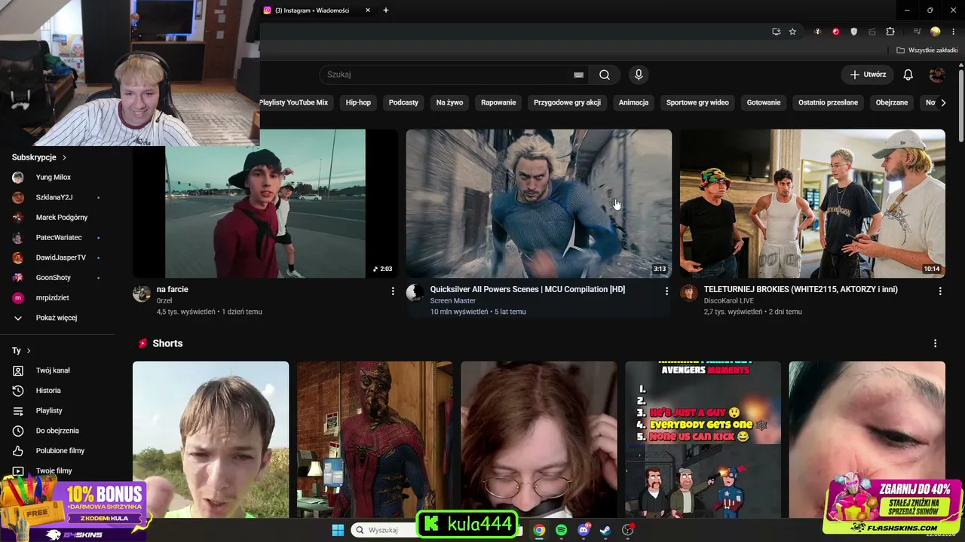Open a new browser tab
965x542 pixels.
point(386,11)
